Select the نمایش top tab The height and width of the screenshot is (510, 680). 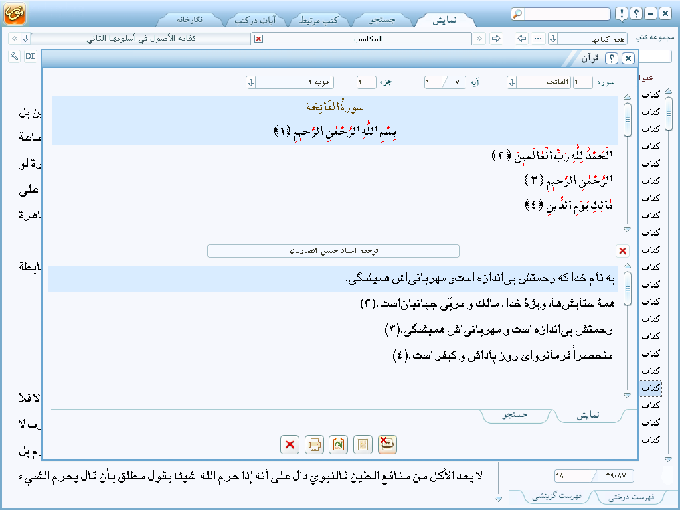pos(444,20)
